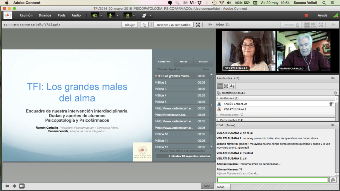Toggle the speaker audio icon
This screenshot has height=191, width=340.
tap(95, 15)
